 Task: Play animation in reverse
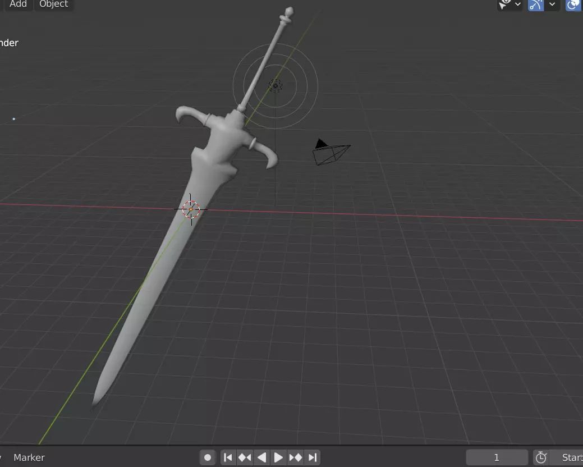click(261, 457)
